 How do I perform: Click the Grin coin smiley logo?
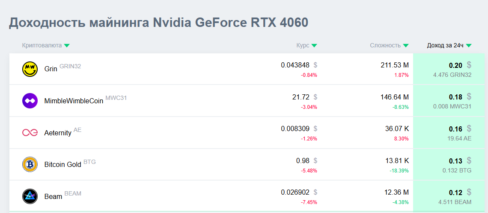point(30,69)
